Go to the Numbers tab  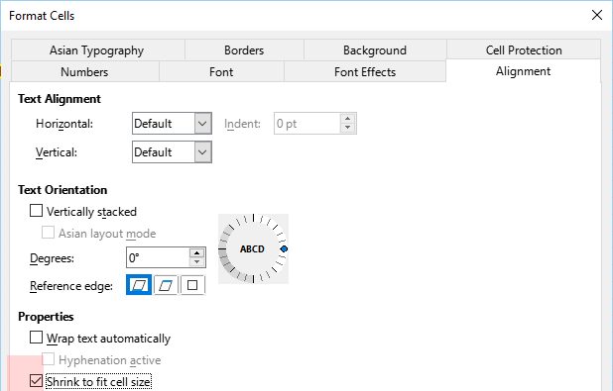(84, 72)
